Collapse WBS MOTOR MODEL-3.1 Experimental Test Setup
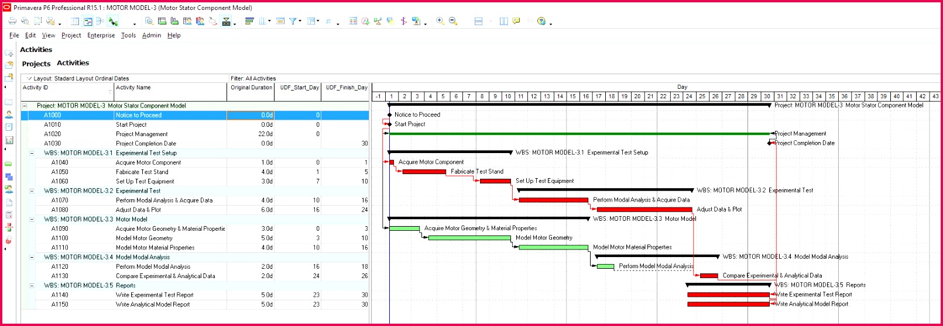 [32, 153]
